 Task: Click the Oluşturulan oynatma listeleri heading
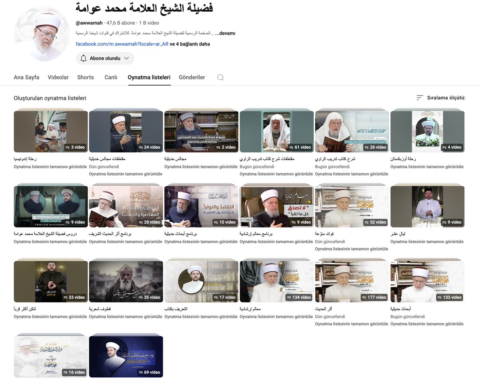[50, 98]
